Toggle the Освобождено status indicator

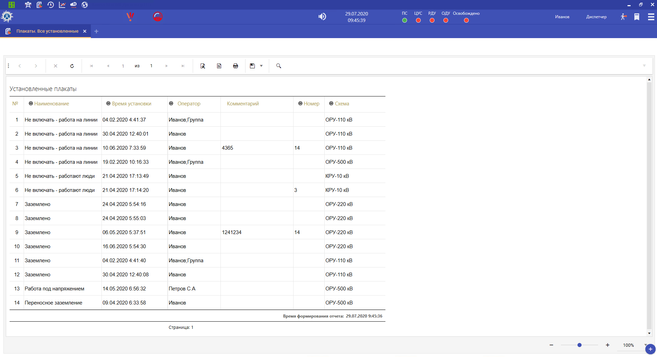pos(466,20)
